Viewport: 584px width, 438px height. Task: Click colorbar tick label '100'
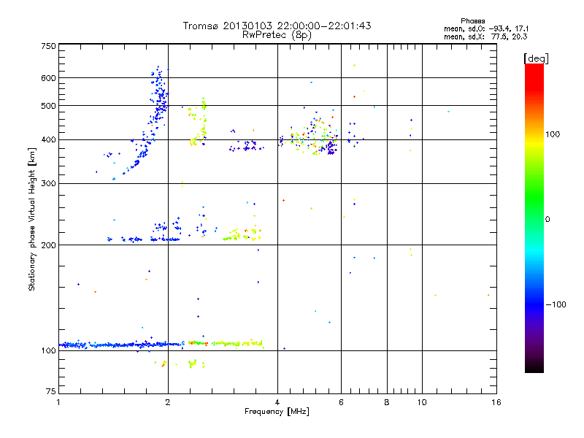tap(553, 134)
